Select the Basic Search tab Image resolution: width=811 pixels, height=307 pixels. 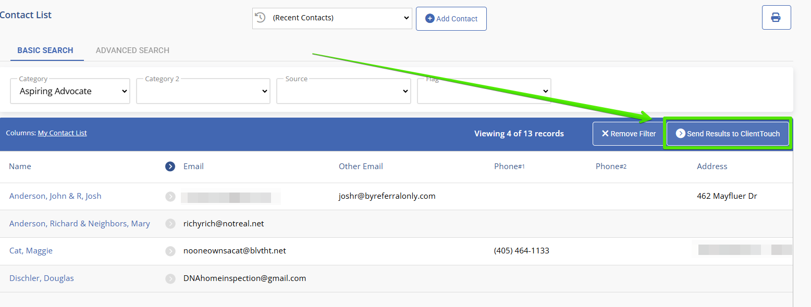(x=45, y=50)
